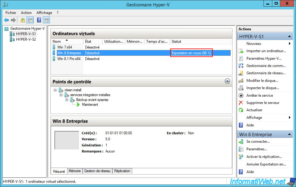This screenshot has width=296, height=187.
Task: Collapse the services integration installes node
Action: coord(61,95)
